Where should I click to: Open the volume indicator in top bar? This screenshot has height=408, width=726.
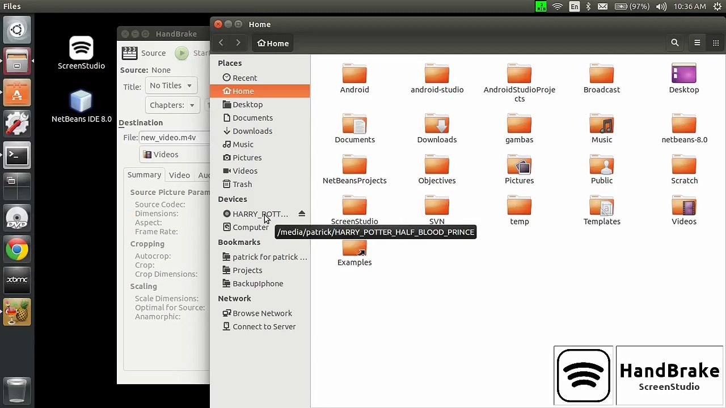(x=661, y=6)
